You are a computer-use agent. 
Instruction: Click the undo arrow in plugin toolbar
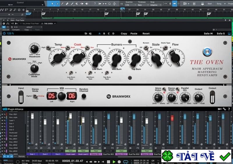(x=86, y=34)
